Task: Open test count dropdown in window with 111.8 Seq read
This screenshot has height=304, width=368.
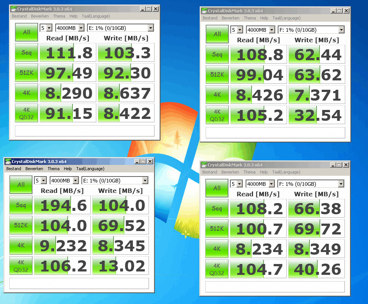Action: pos(46,28)
